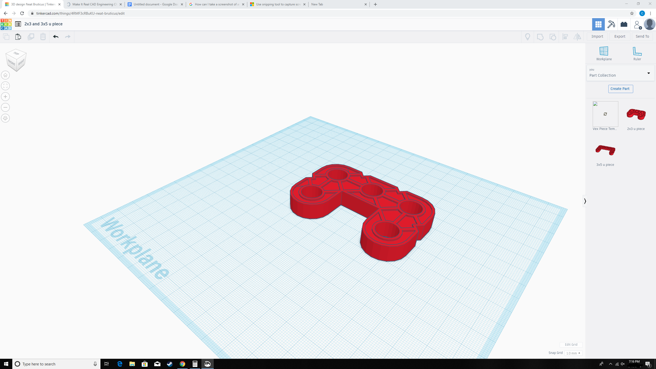656x369 pixels.
Task: Select the Ruler tool
Action: point(637,54)
